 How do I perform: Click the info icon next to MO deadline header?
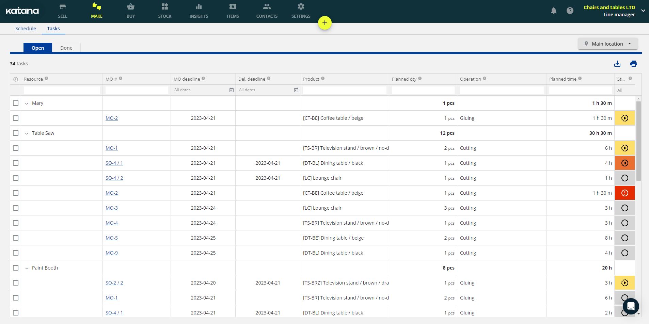click(203, 79)
